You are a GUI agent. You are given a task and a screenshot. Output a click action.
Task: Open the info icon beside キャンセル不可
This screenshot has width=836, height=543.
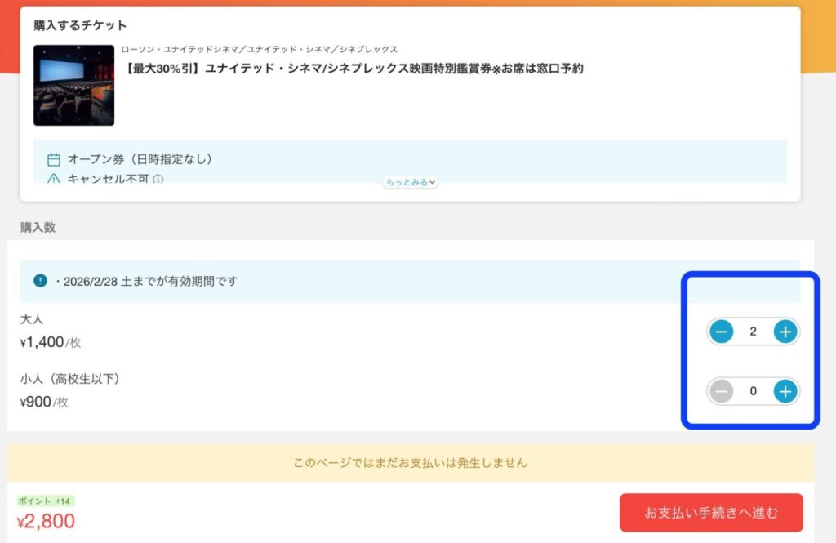tap(158, 179)
